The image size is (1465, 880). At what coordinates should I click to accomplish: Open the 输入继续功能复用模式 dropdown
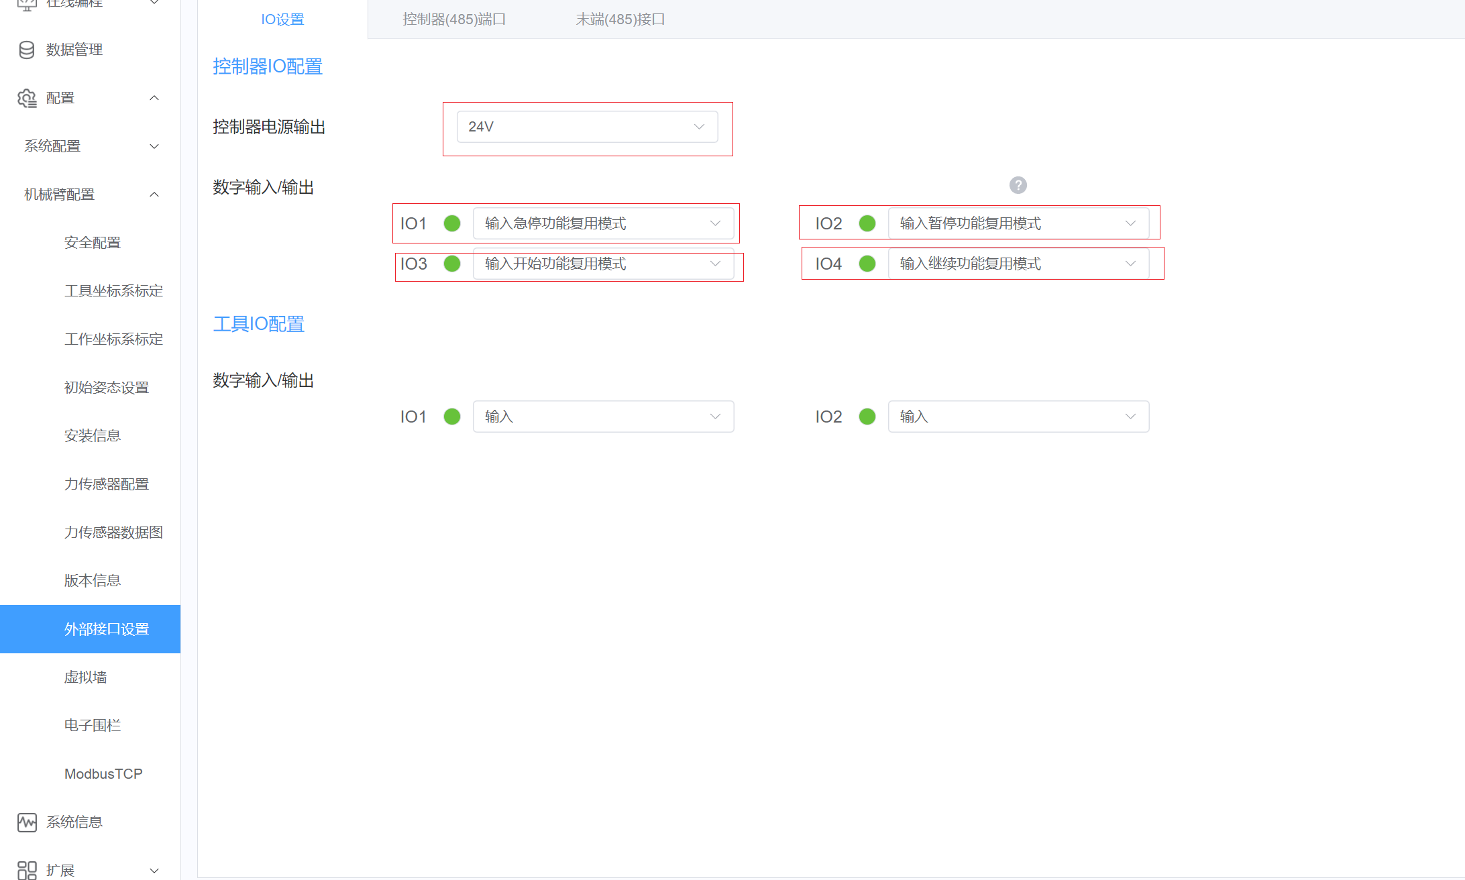click(1018, 264)
